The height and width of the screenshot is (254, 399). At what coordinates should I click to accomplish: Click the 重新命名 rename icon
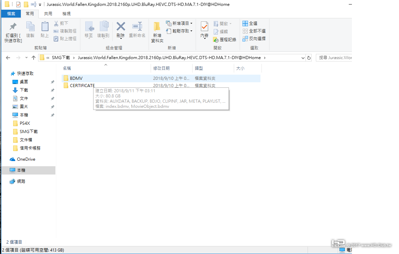coord(137,26)
